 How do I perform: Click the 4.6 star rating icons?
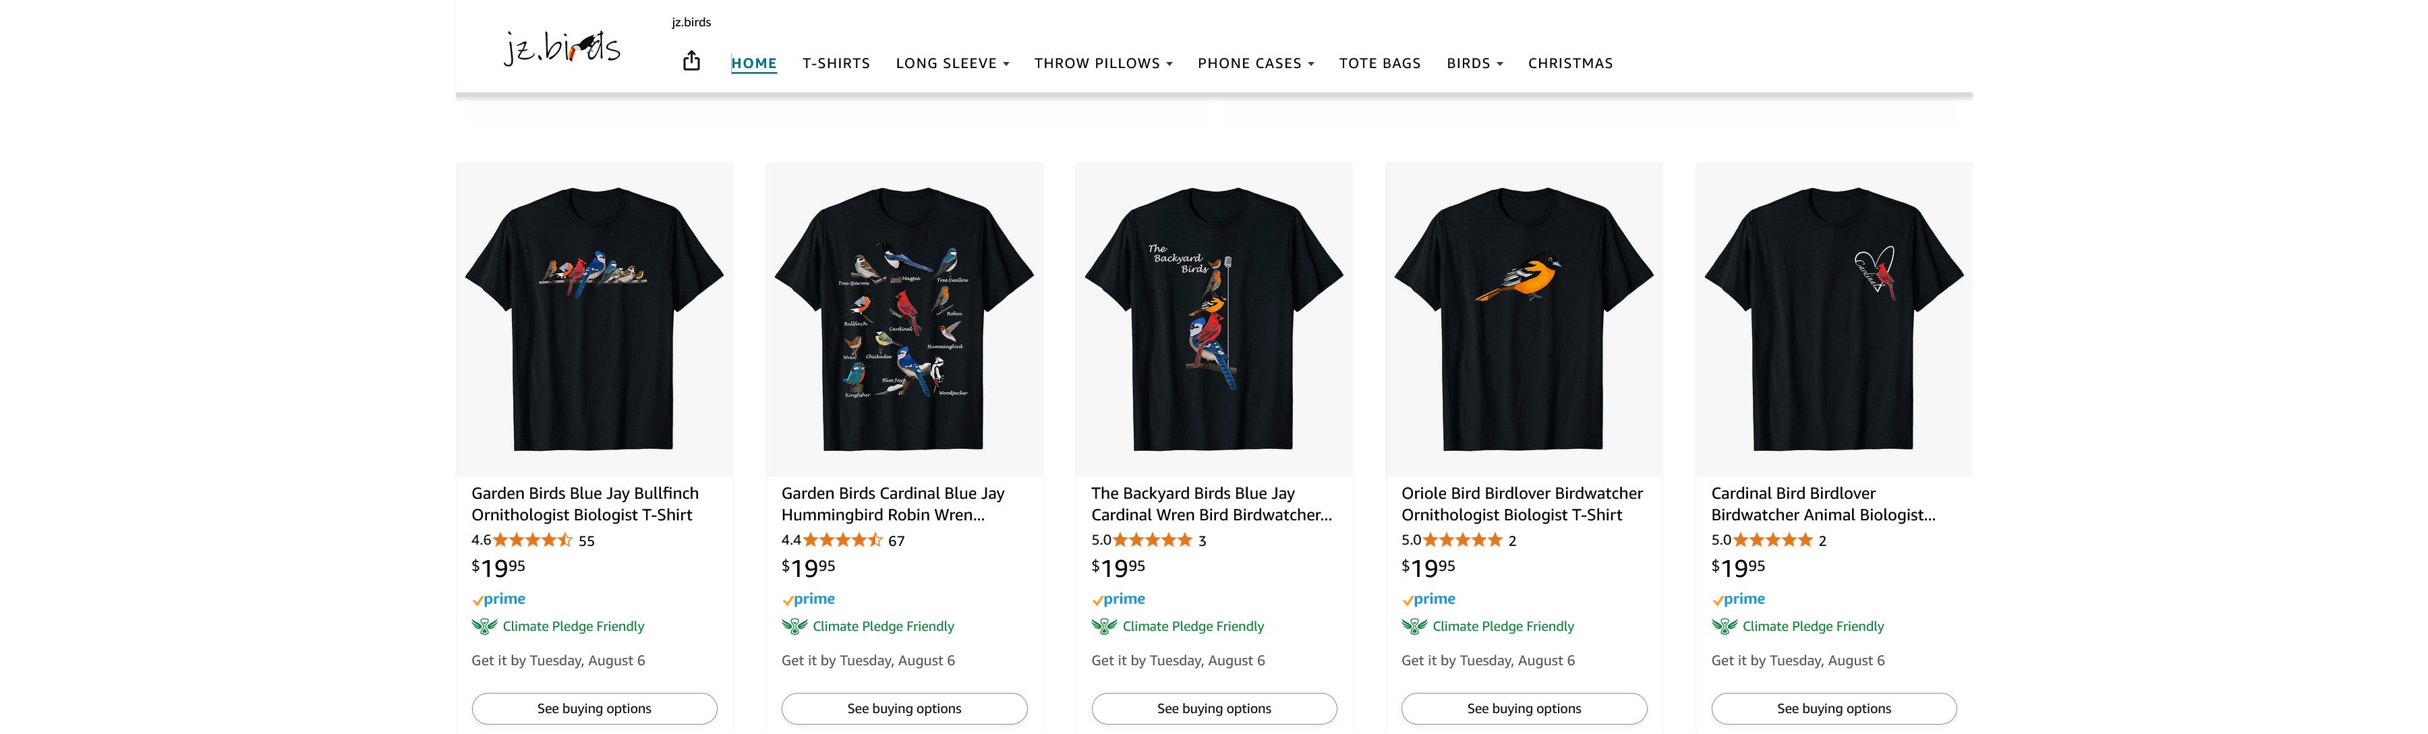click(x=531, y=540)
